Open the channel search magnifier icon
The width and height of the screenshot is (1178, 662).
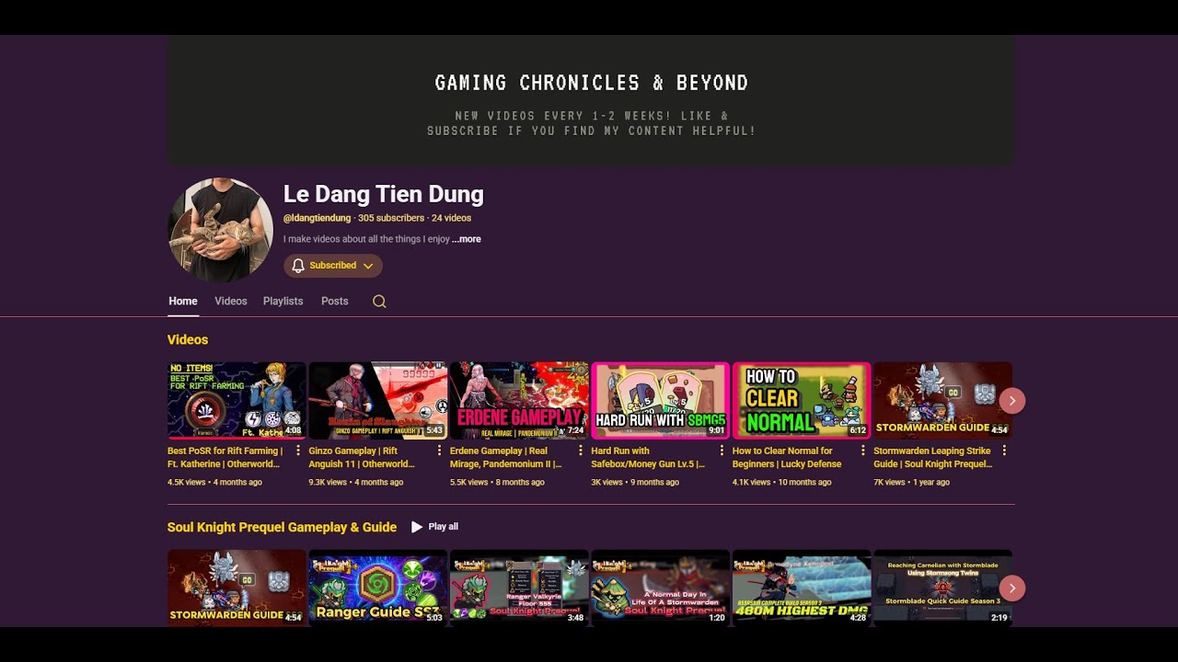pos(379,302)
